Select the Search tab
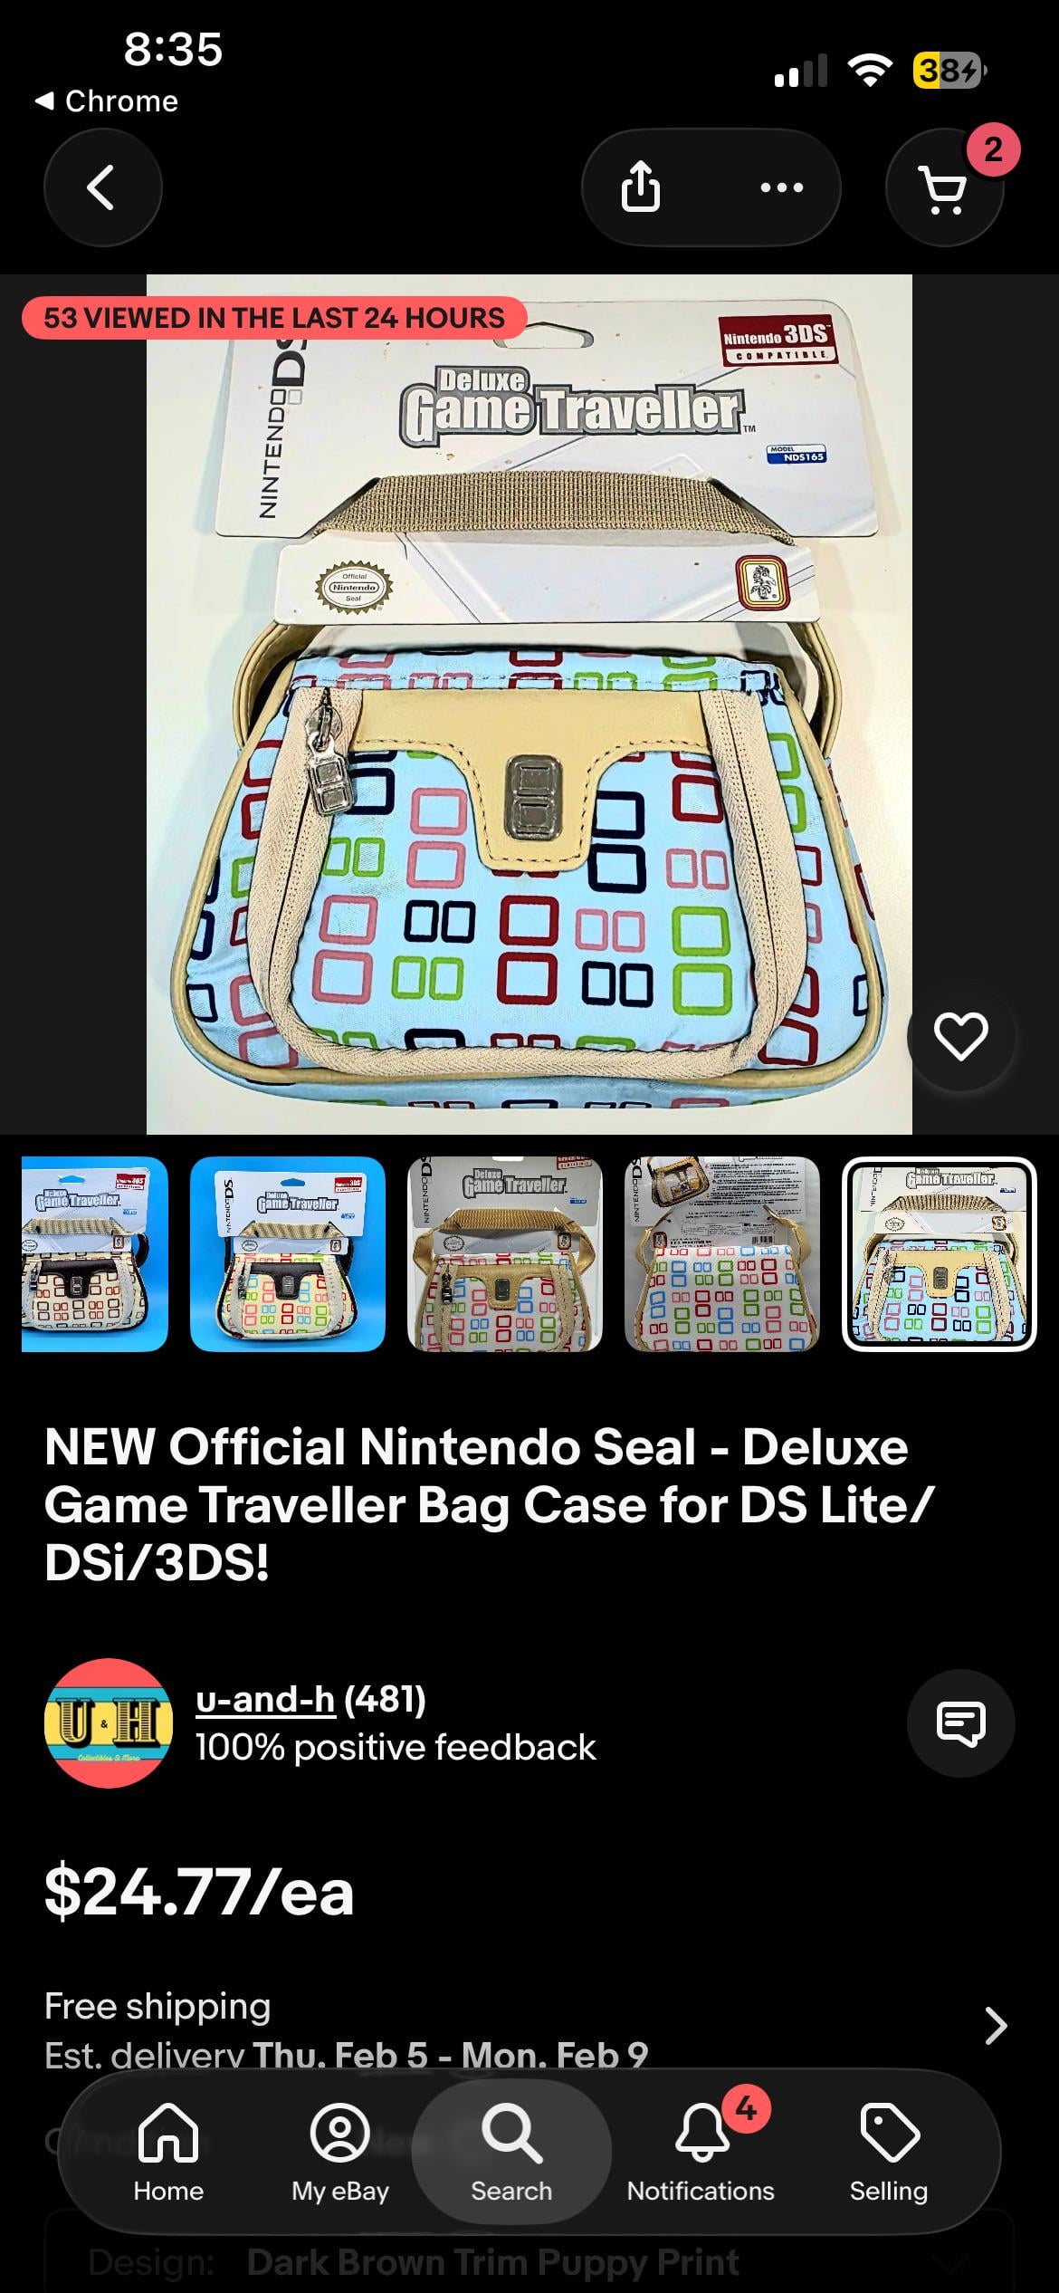This screenshot has height=2293, width=1059. [511, 2152]
